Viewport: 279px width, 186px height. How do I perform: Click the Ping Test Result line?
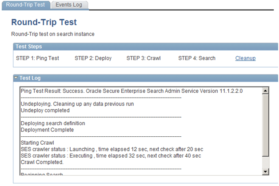pyautogui.click(x=132, y=91)
